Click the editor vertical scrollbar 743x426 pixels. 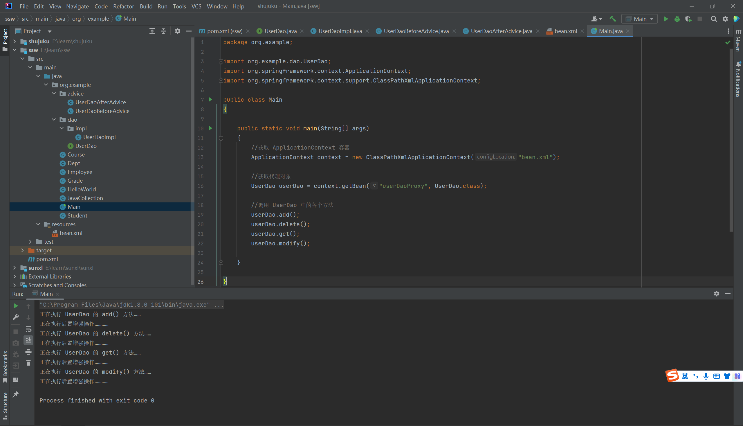click(x=731, y=141)
